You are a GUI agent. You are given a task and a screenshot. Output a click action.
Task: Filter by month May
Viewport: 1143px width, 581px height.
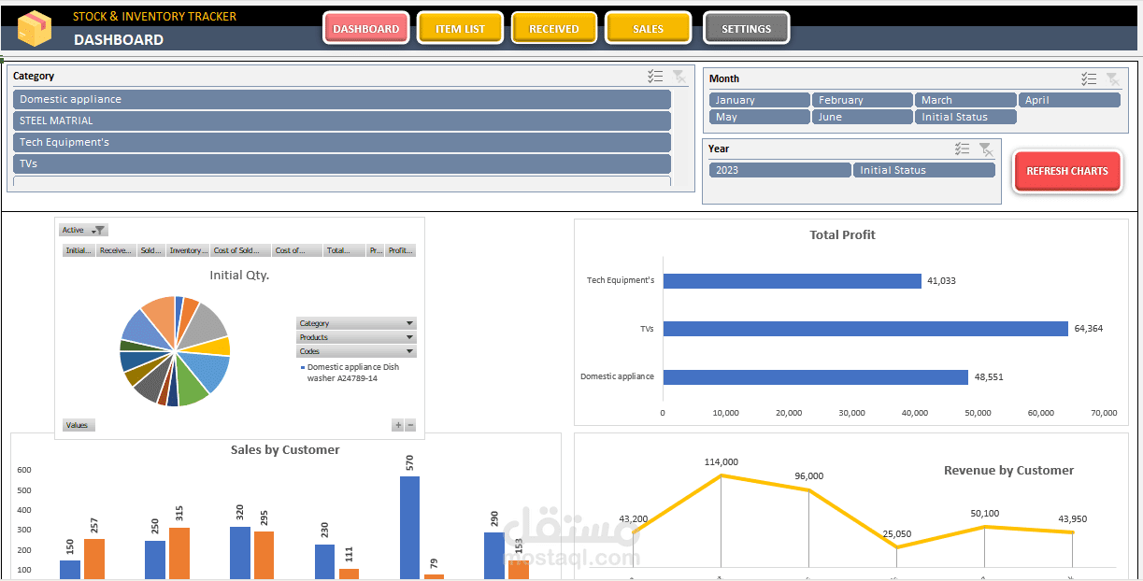pos(760,117)
